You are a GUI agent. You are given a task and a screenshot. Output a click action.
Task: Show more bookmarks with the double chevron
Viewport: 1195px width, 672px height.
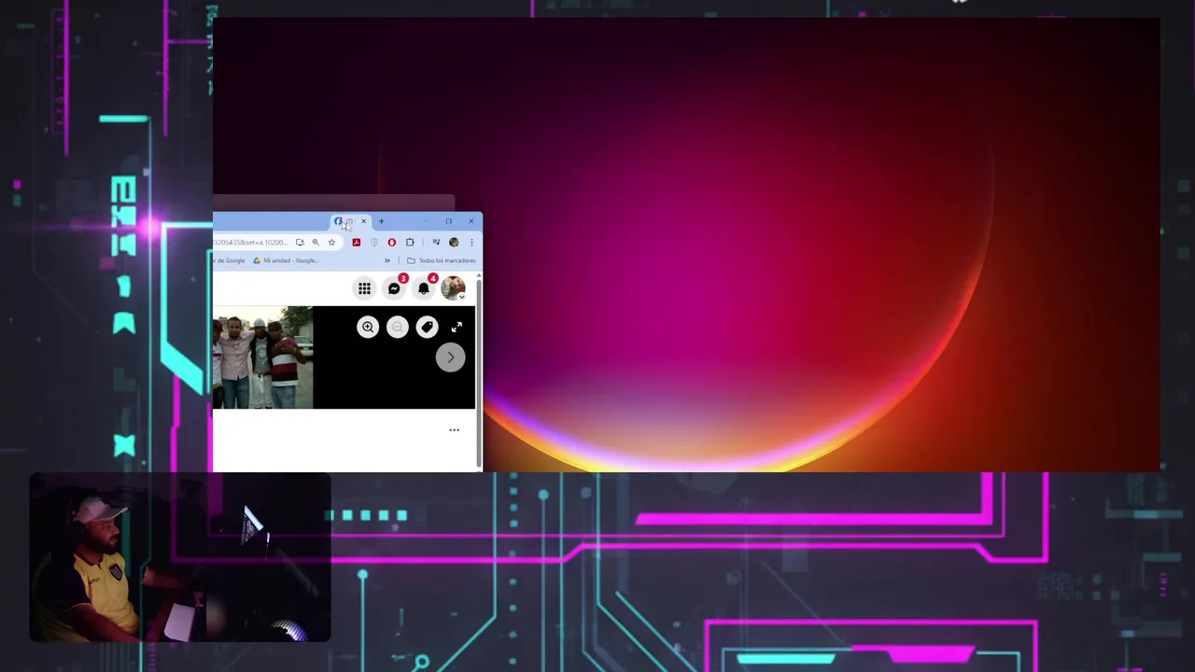coord(387,260)
